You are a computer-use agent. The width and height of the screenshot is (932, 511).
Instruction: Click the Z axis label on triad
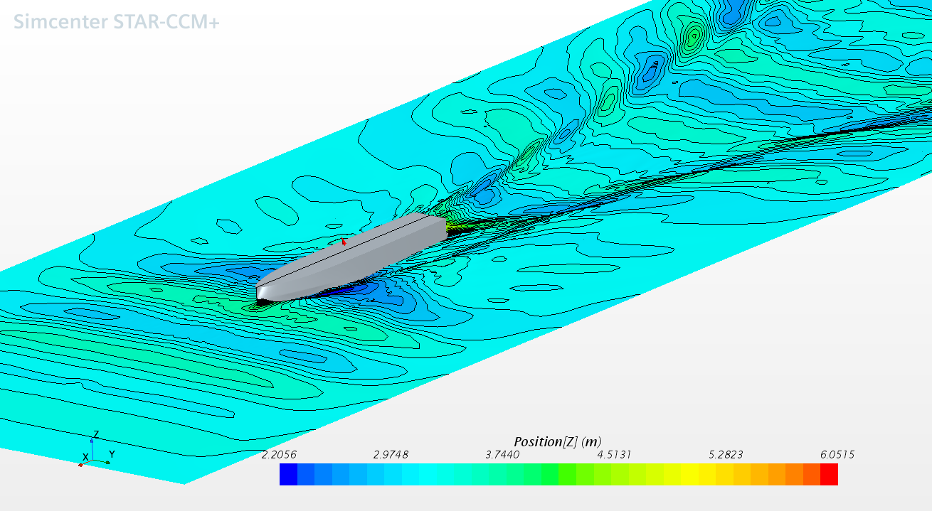[x=96, y=434]
